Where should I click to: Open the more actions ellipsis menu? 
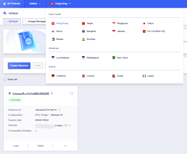point(65,146)
